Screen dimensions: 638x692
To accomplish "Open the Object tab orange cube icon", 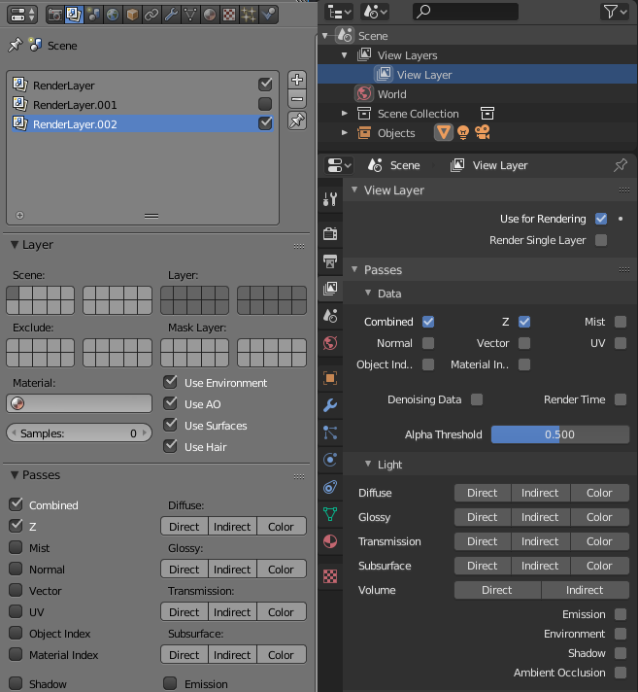I will (132, 15).
